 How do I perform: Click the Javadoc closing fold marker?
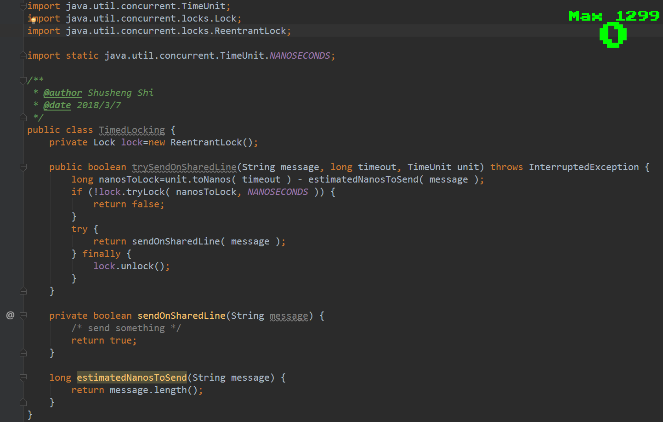[x=23, y=117]
